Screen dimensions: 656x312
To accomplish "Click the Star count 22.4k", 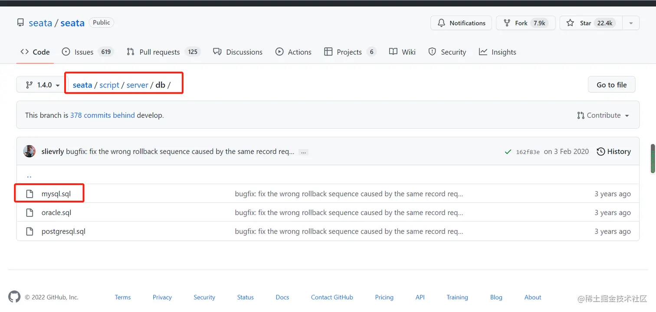I will [x=605, y=23].
